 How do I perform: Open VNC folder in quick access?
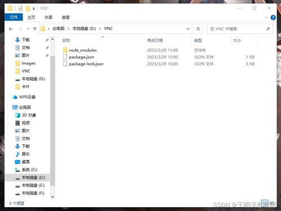[26, 71]
